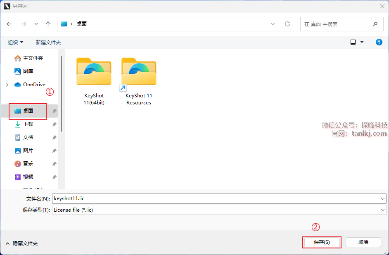Close the 另存为 dialog

(x=382, y=6)
